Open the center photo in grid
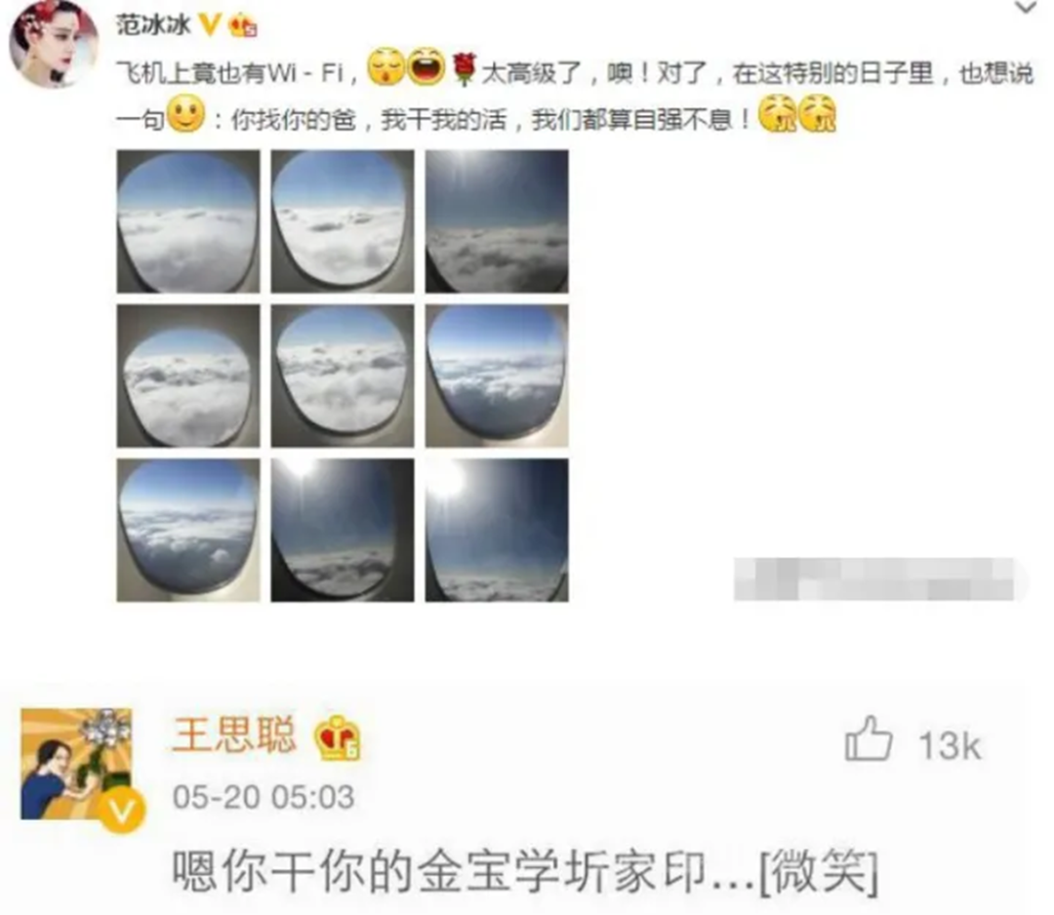 click(x=343, y=376)
